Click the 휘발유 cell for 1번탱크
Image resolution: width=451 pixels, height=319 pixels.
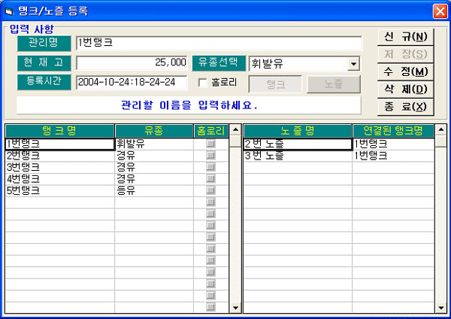[154, 144]
